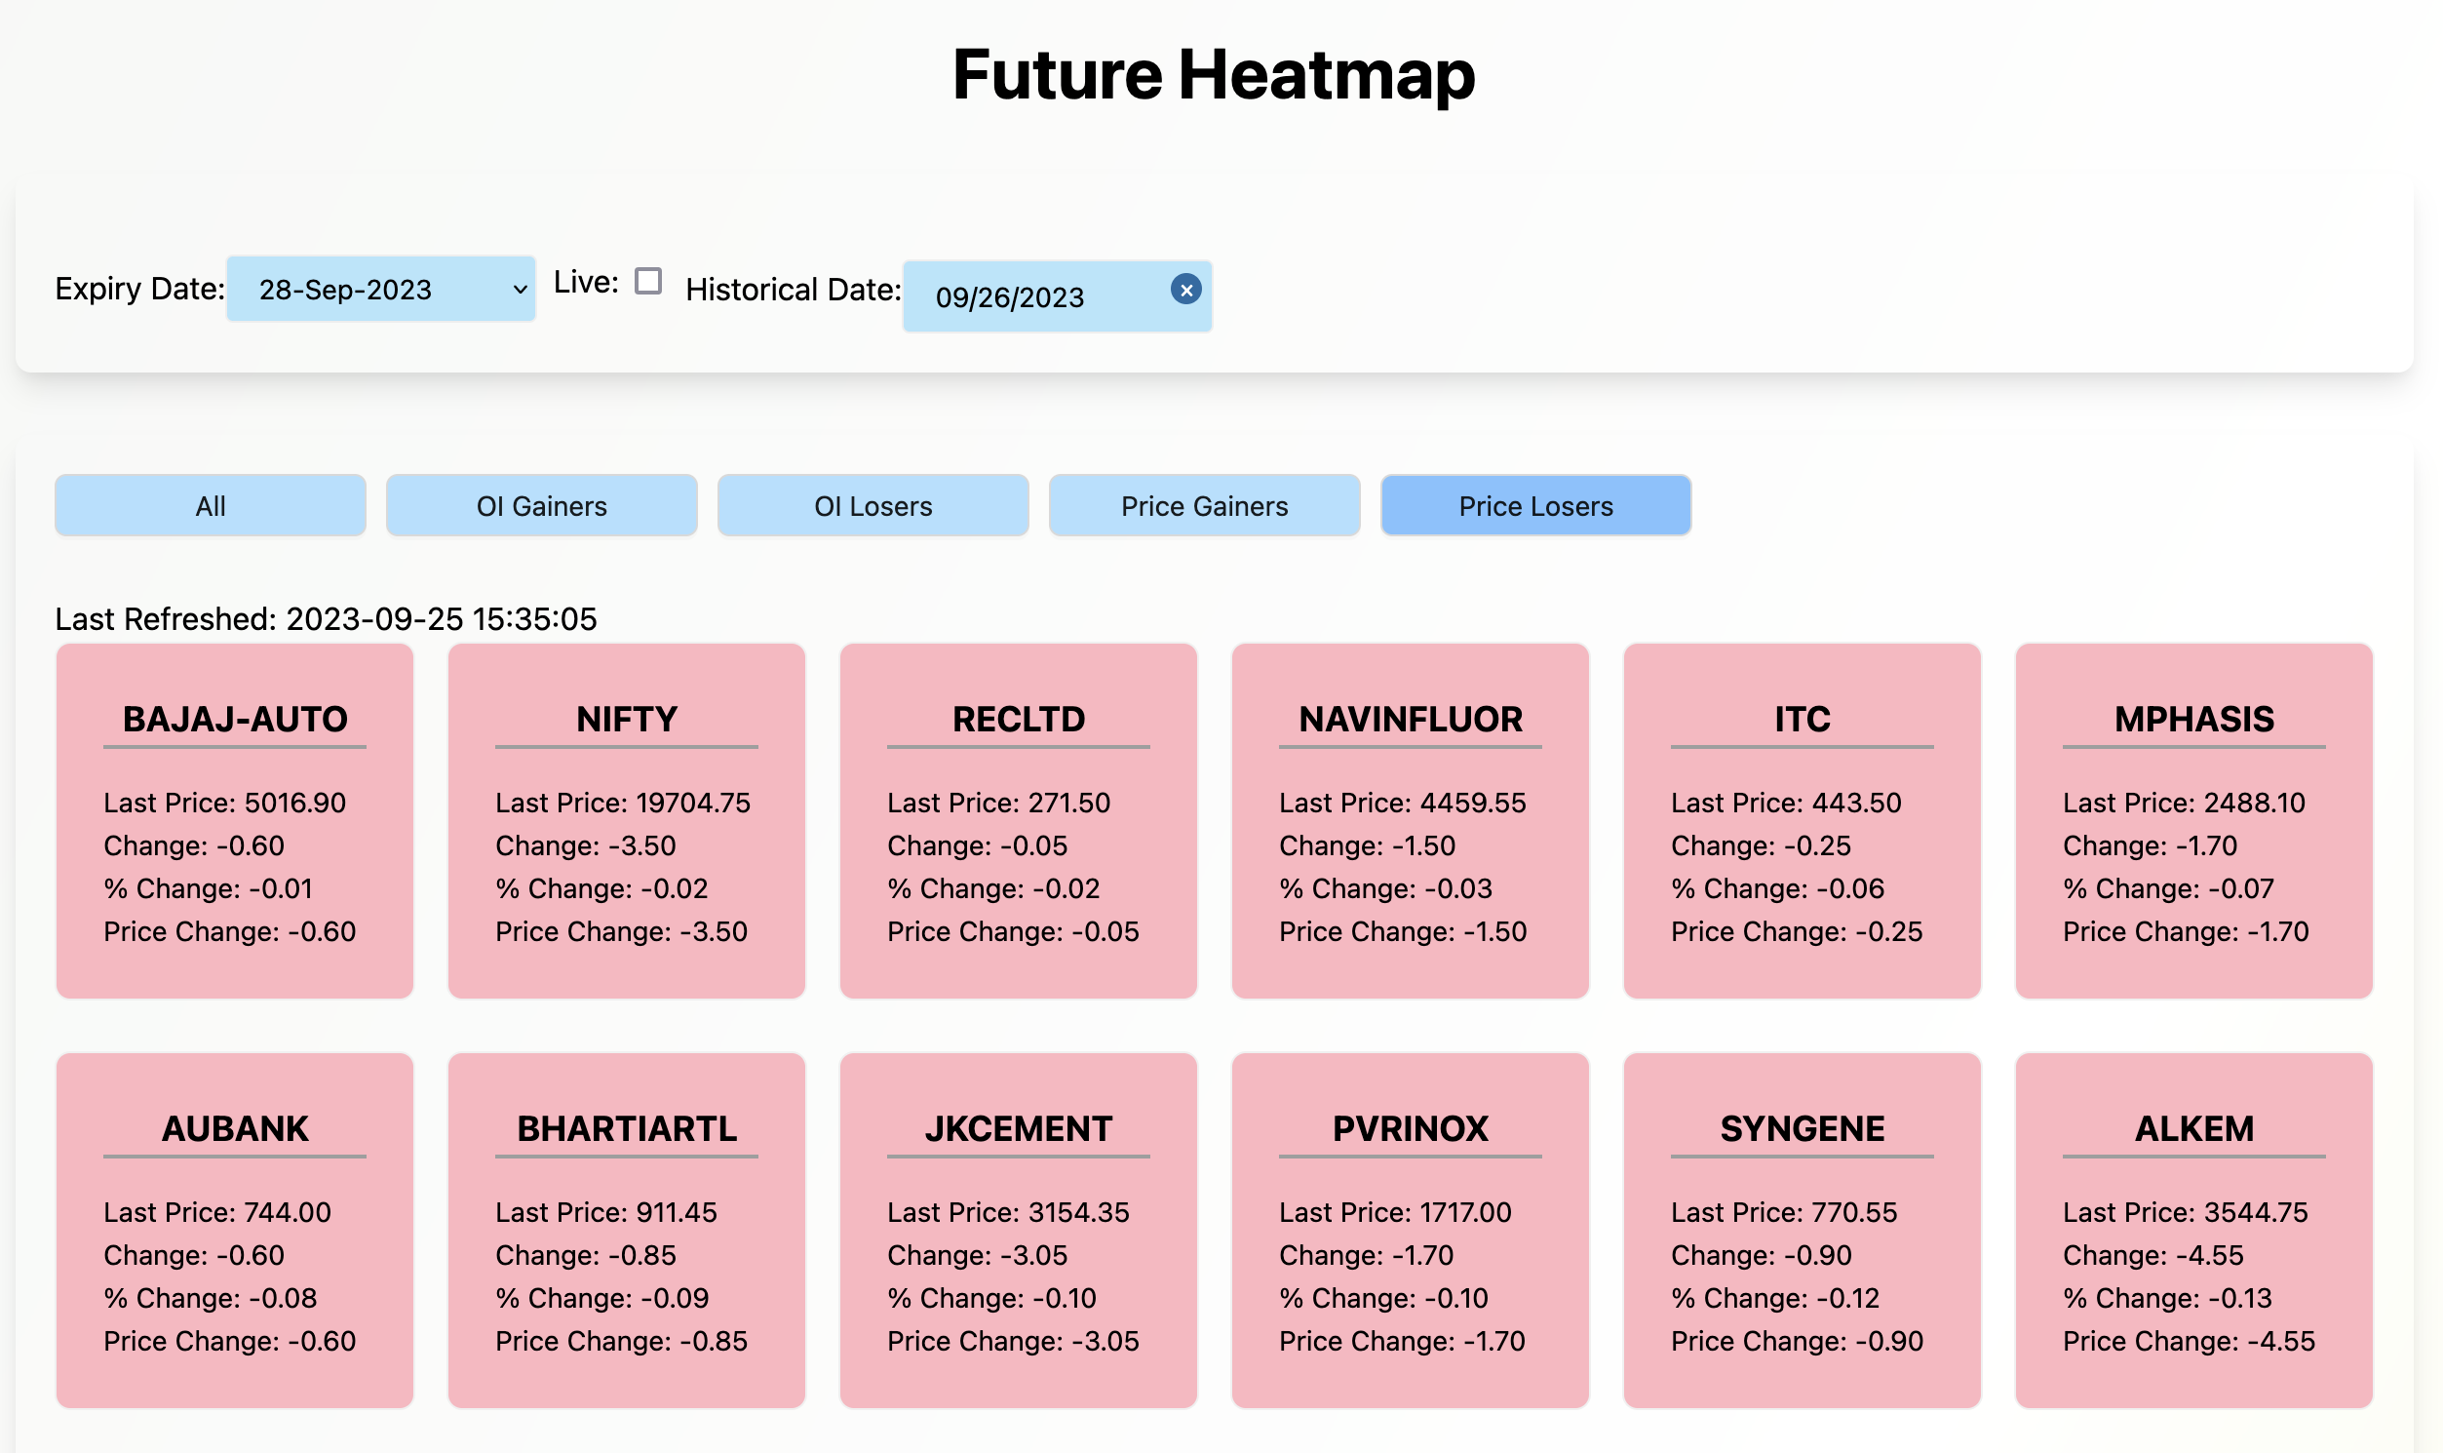This screenshot has height=1453, width=2443.
Task: Open the AUBANK stock card
Action: click(x=234, y=1232)
